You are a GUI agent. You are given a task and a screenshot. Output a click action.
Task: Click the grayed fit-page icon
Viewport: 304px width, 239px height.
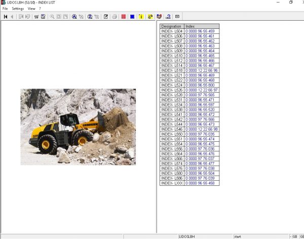pyautogui.click(x=59, y=17)
